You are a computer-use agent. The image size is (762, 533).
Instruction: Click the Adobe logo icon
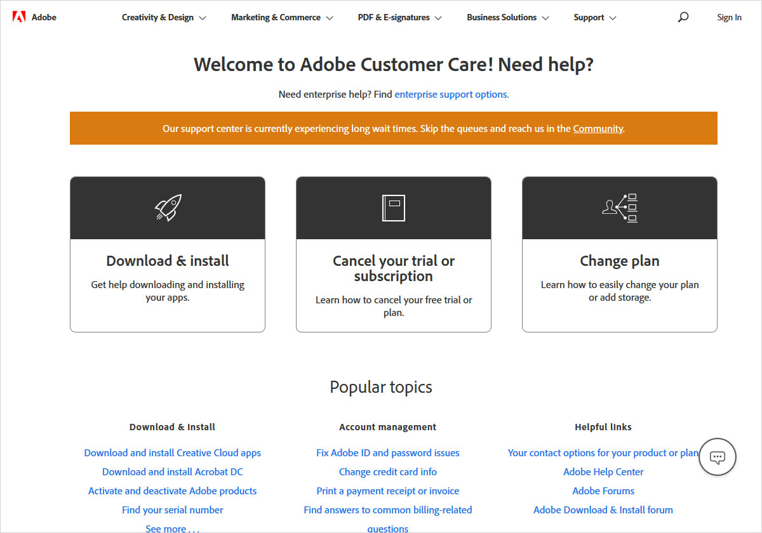coord(18,17)
